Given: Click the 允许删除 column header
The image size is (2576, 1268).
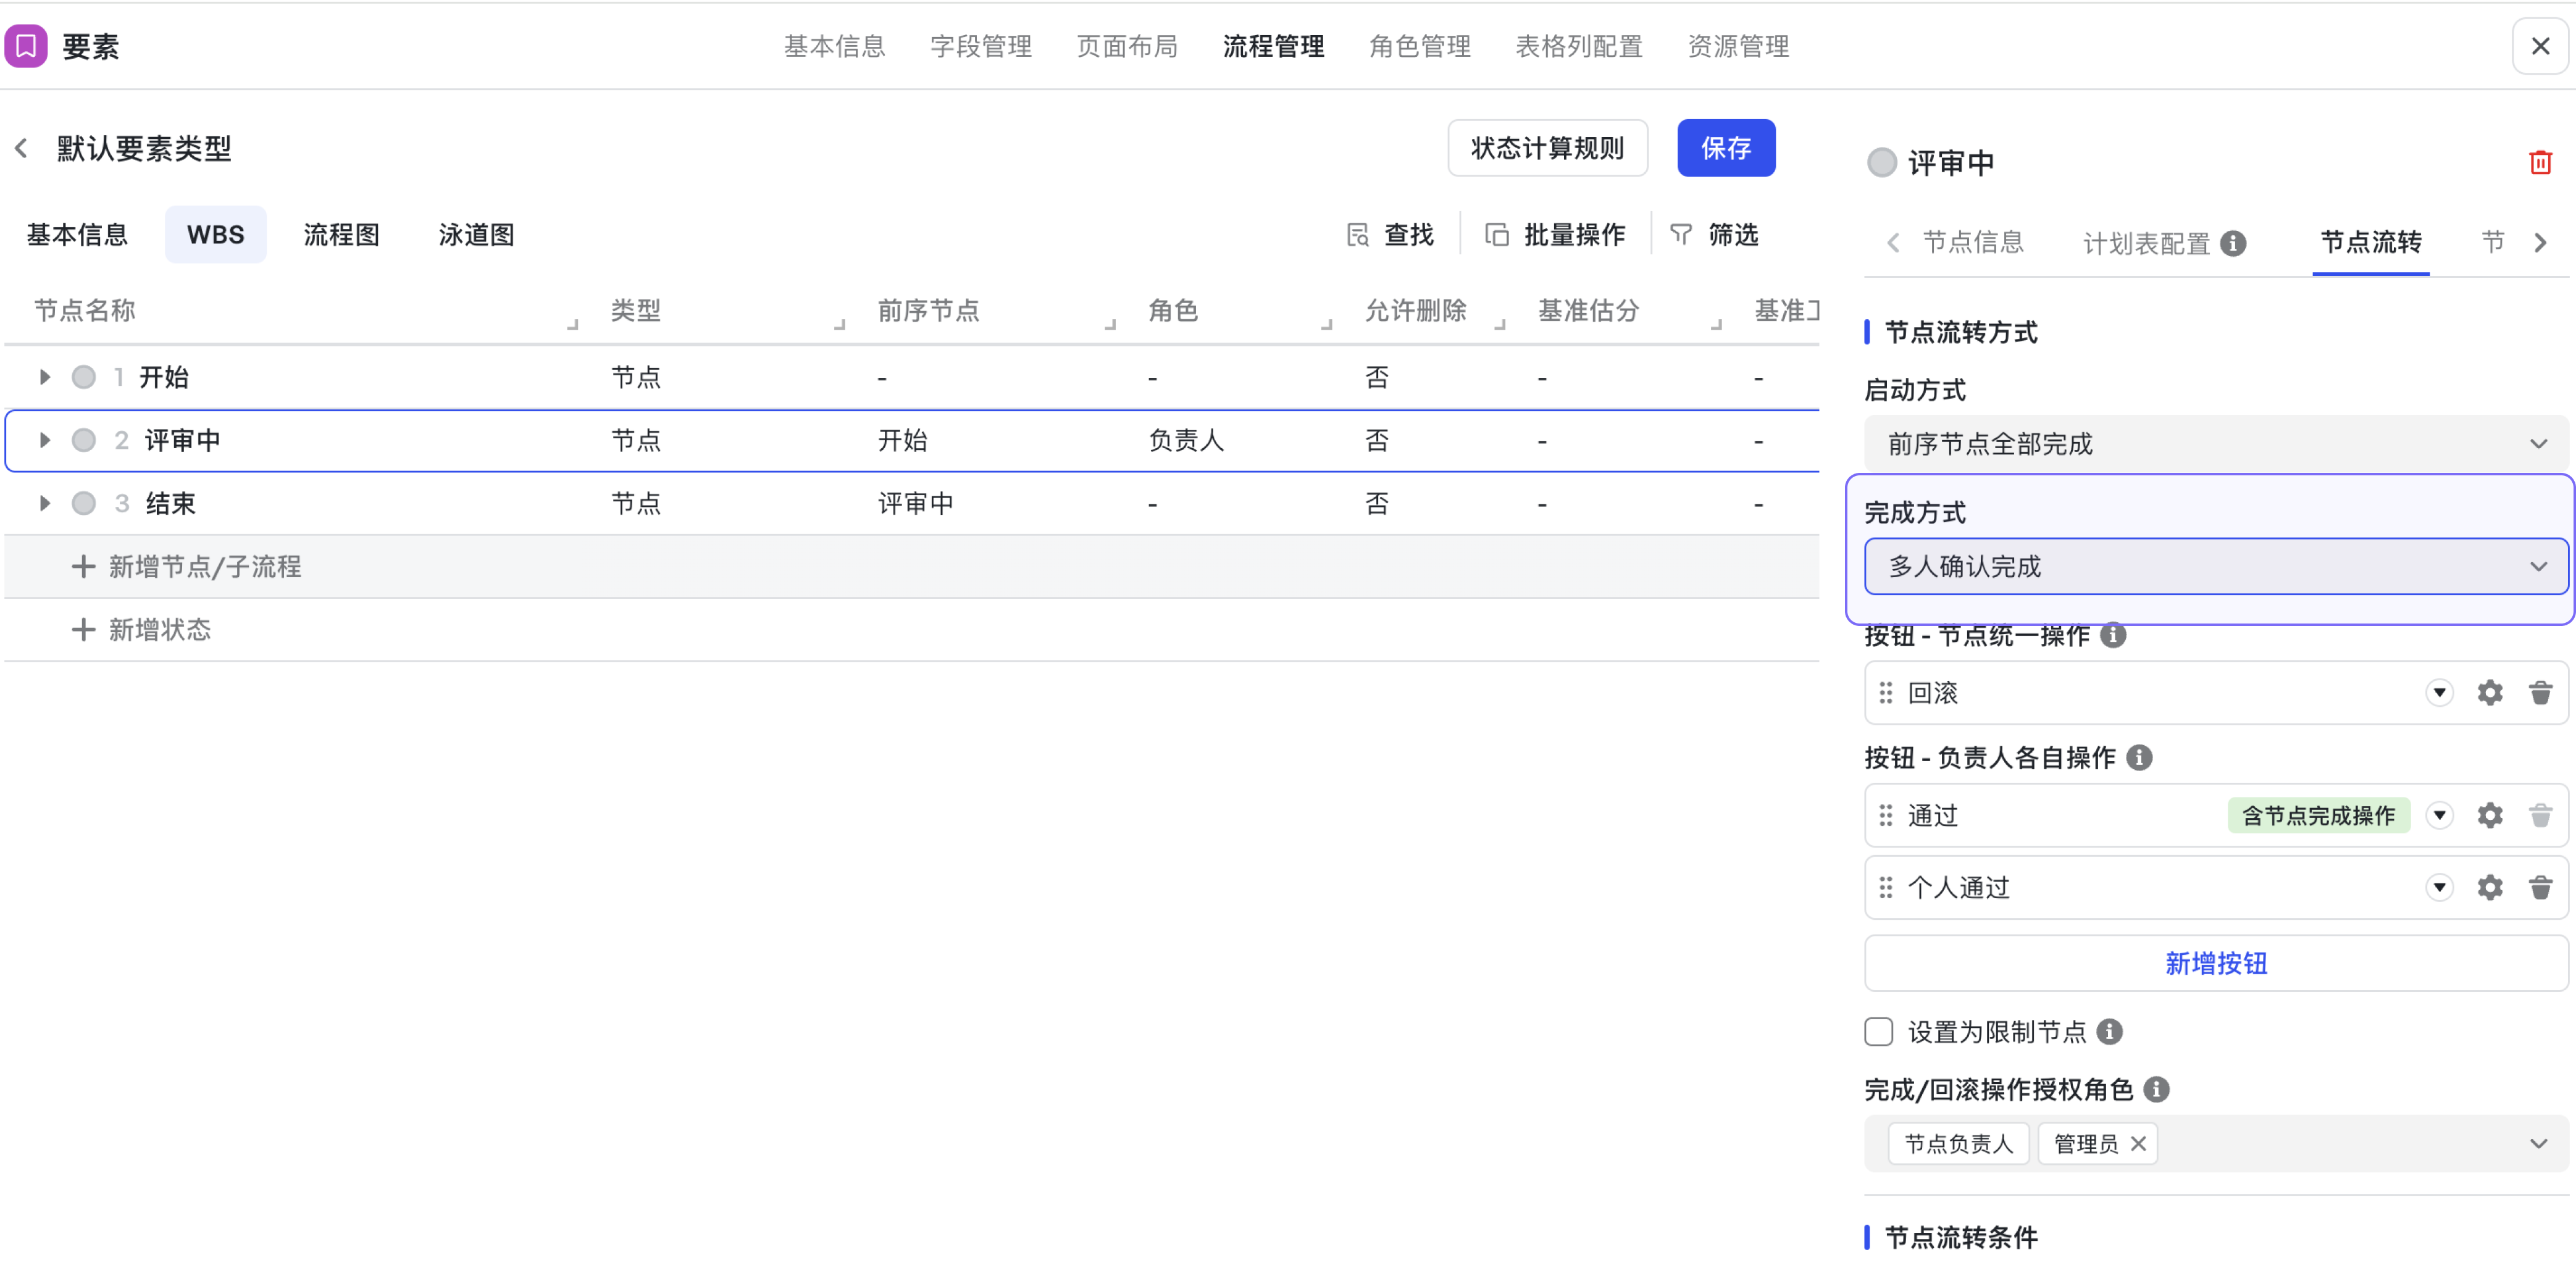Looking at the screenshot, I should point(1415,311).
